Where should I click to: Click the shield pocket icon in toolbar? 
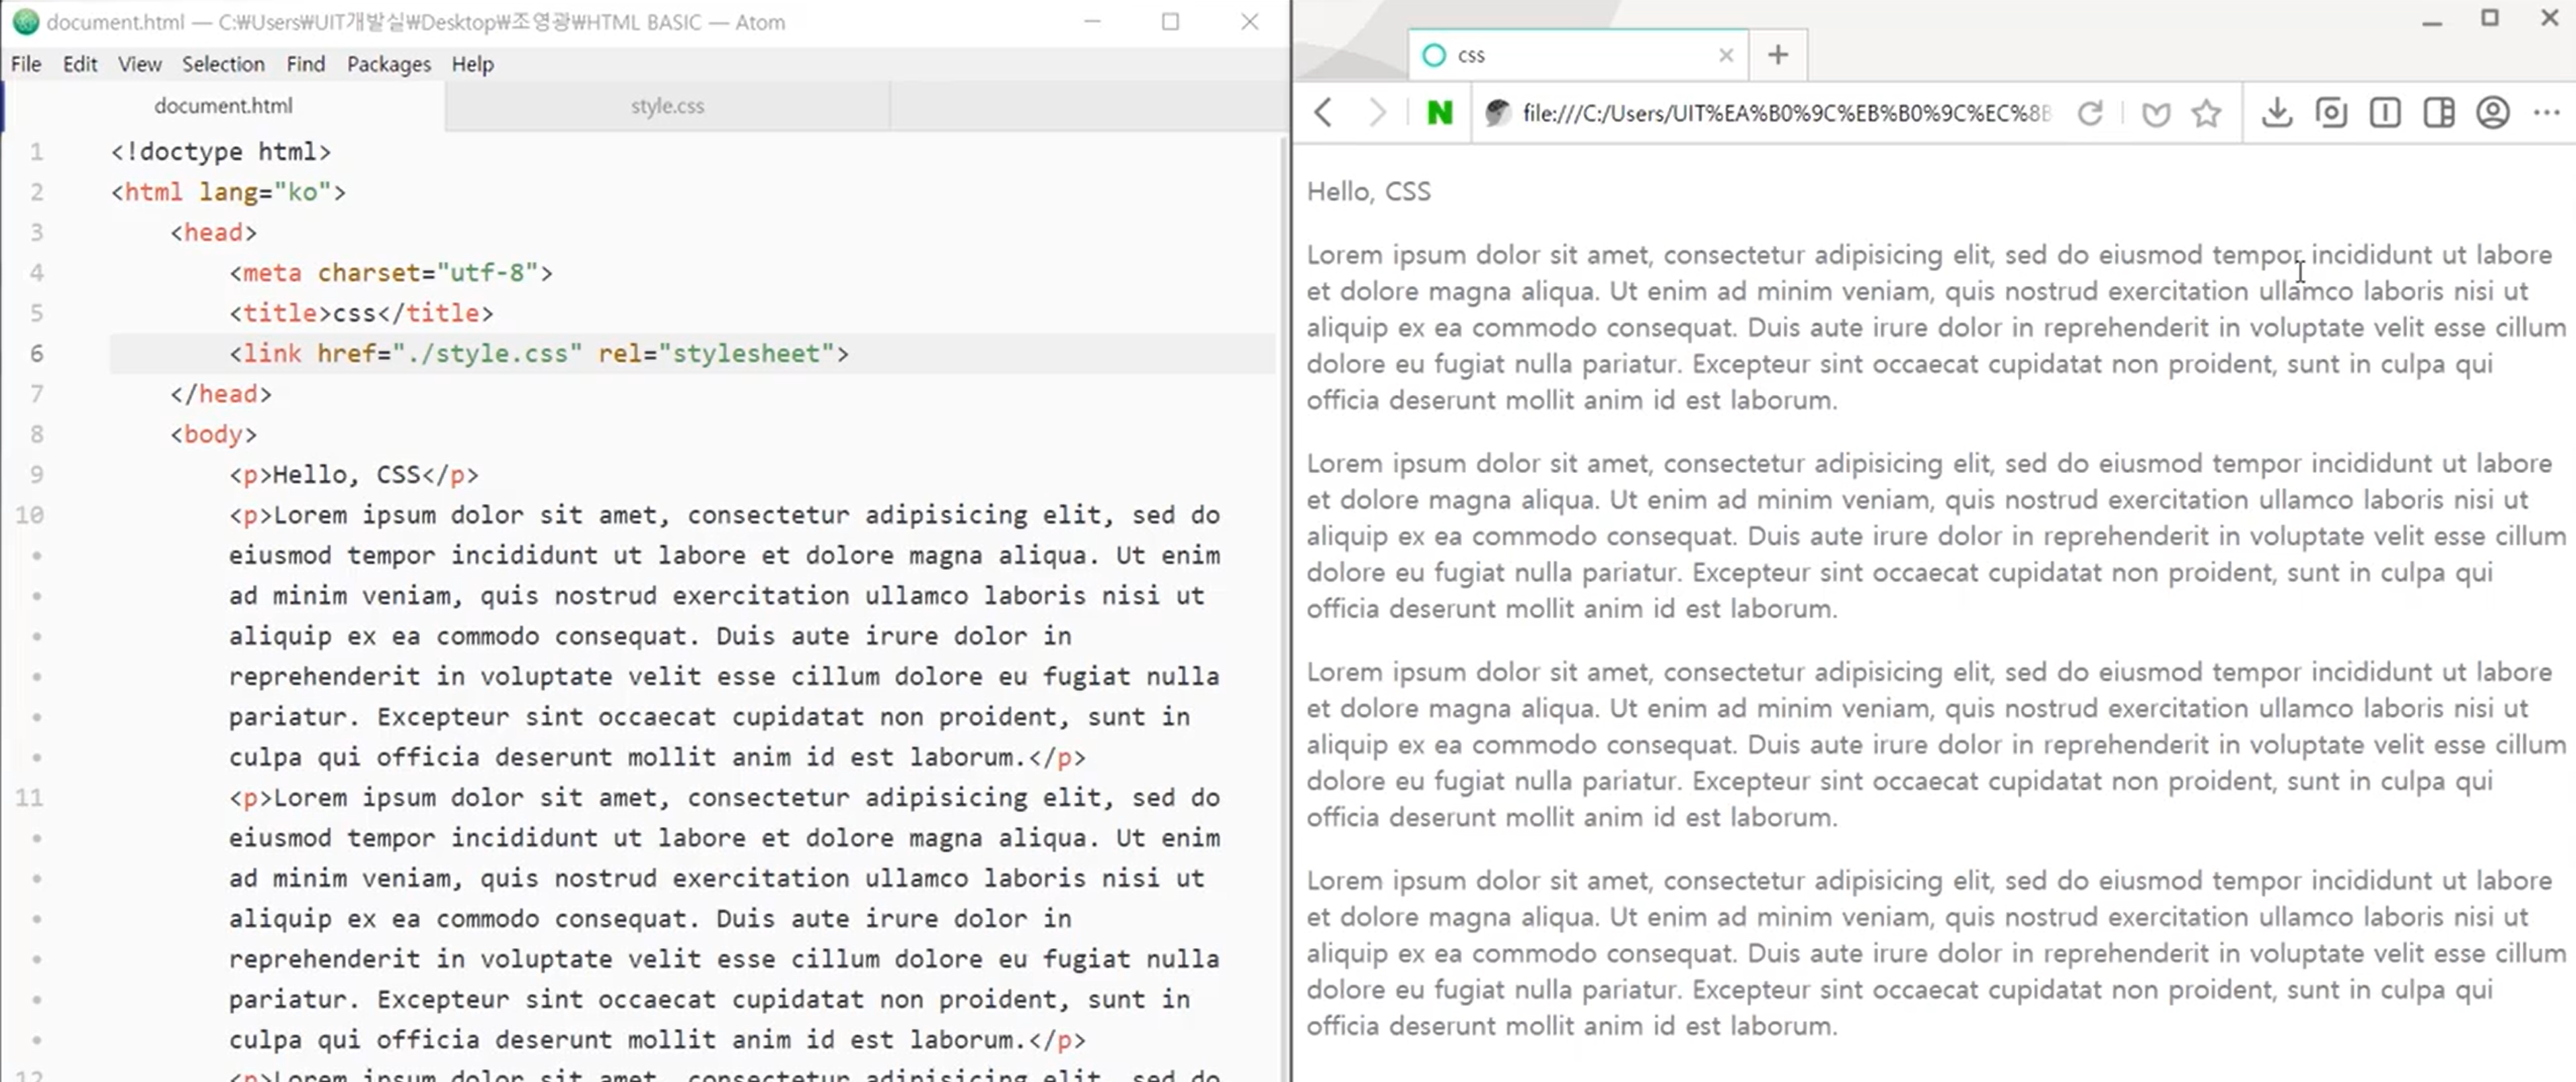pyautogui.click(x=2155, y=114)
